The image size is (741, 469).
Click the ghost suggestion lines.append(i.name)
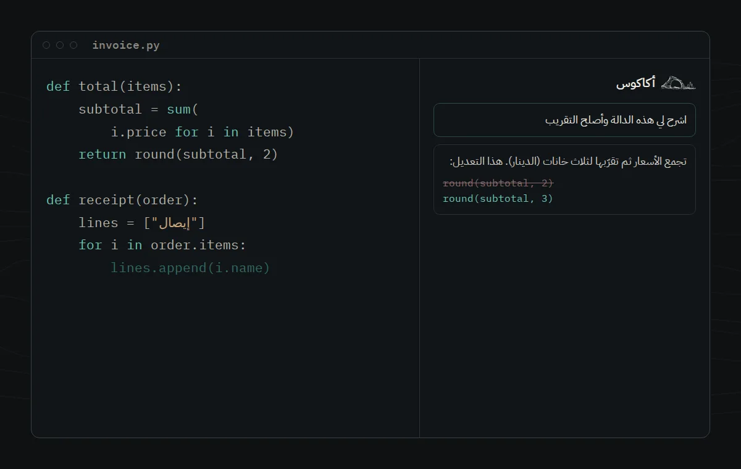190,268
